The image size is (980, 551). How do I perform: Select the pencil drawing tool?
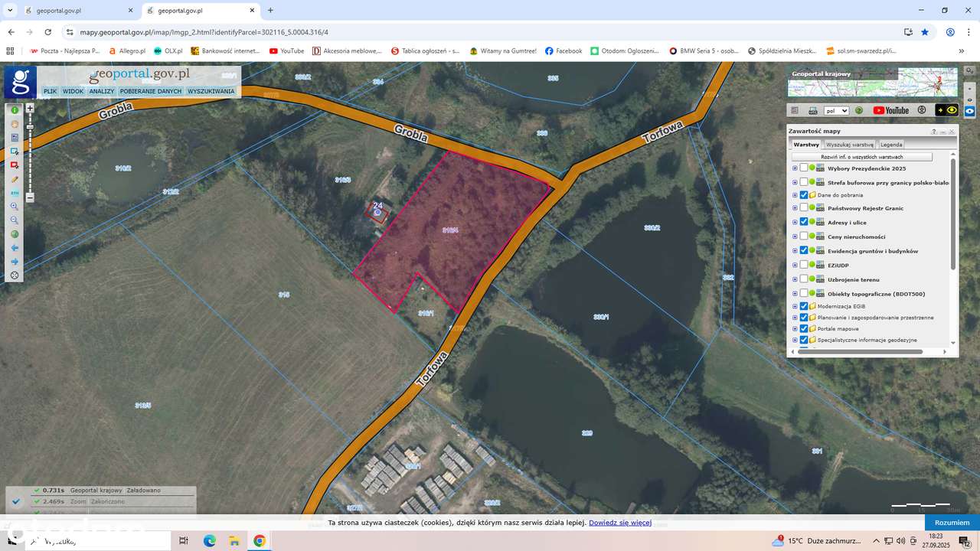point(15,179)
